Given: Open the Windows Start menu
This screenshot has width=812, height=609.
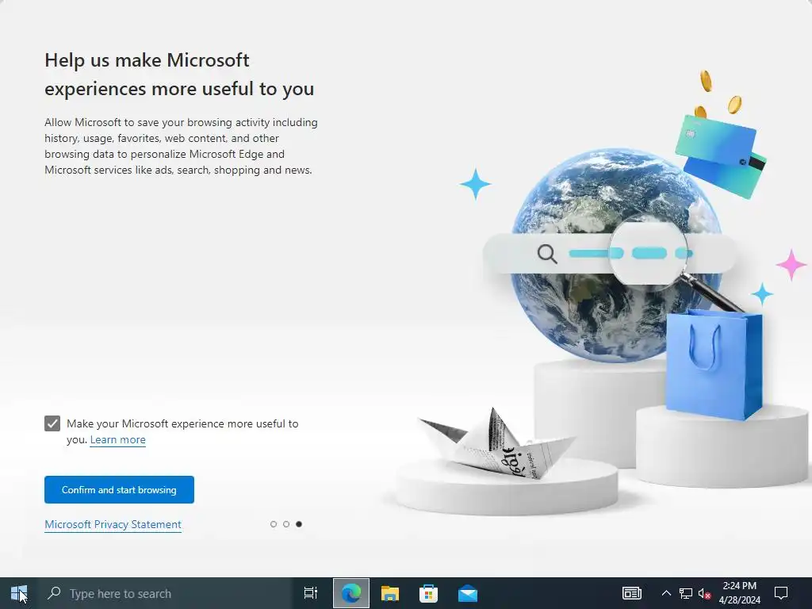Looking at the screenshot, I should click(19, 593).
